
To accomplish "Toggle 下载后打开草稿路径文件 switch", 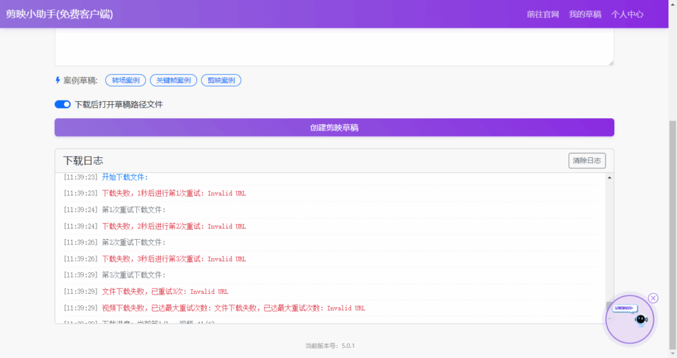I will pos(63,104).
